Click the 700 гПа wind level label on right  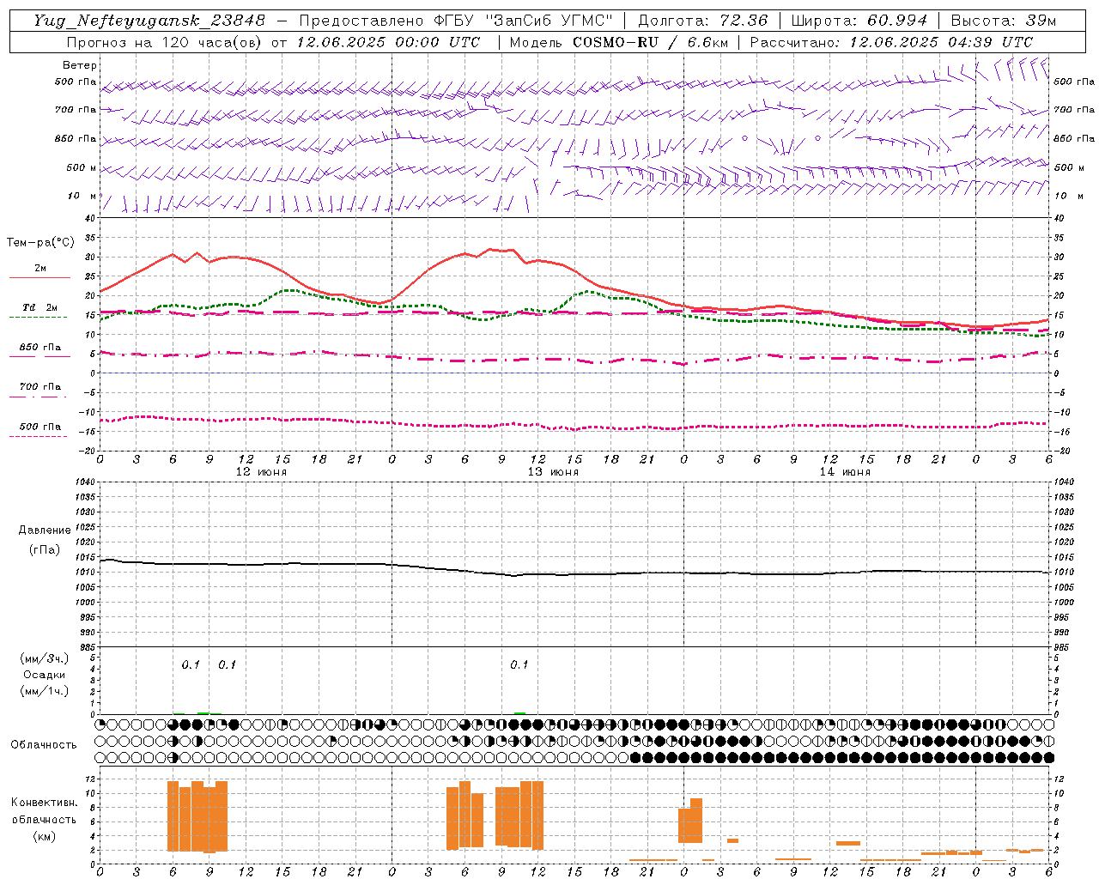click(x=1074, y=110)
